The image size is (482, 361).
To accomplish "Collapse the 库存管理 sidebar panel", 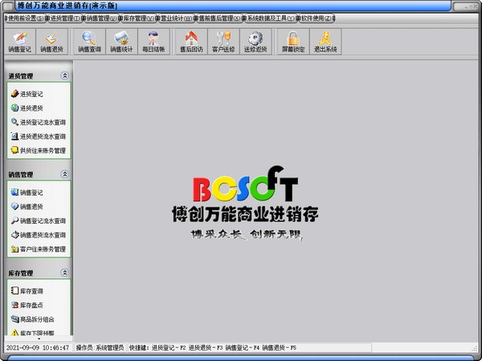I will point(63,273).
